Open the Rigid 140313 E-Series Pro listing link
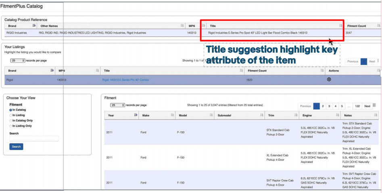 pos(125,80)
